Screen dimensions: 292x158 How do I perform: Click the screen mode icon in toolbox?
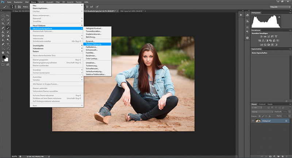pyautogui.click(x=8, y=64)
